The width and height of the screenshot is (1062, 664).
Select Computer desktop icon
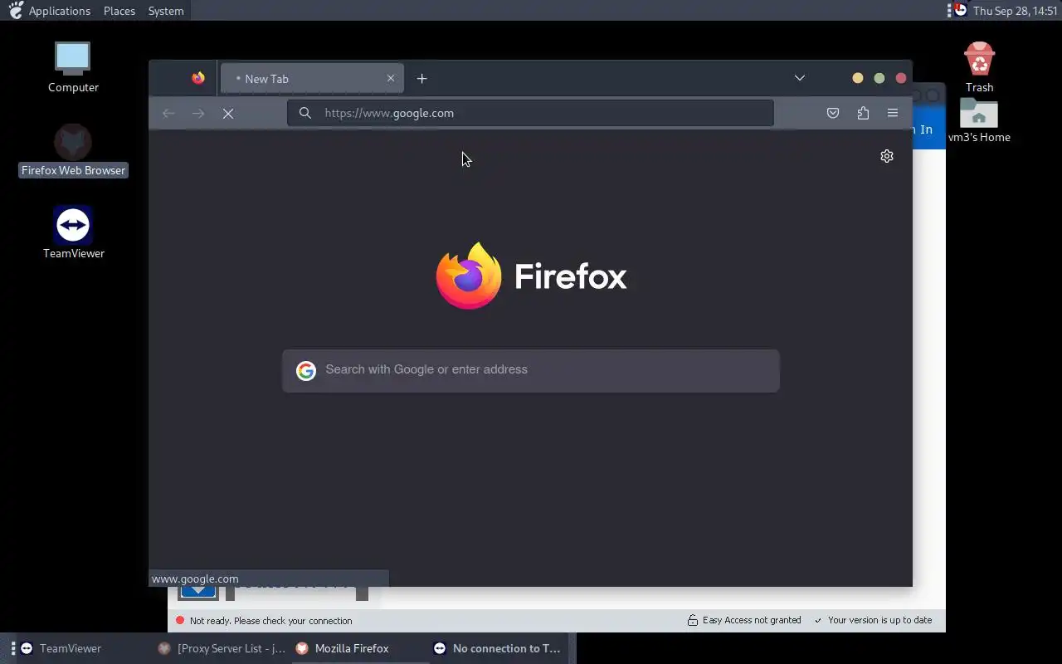click(x=73, y=67)
